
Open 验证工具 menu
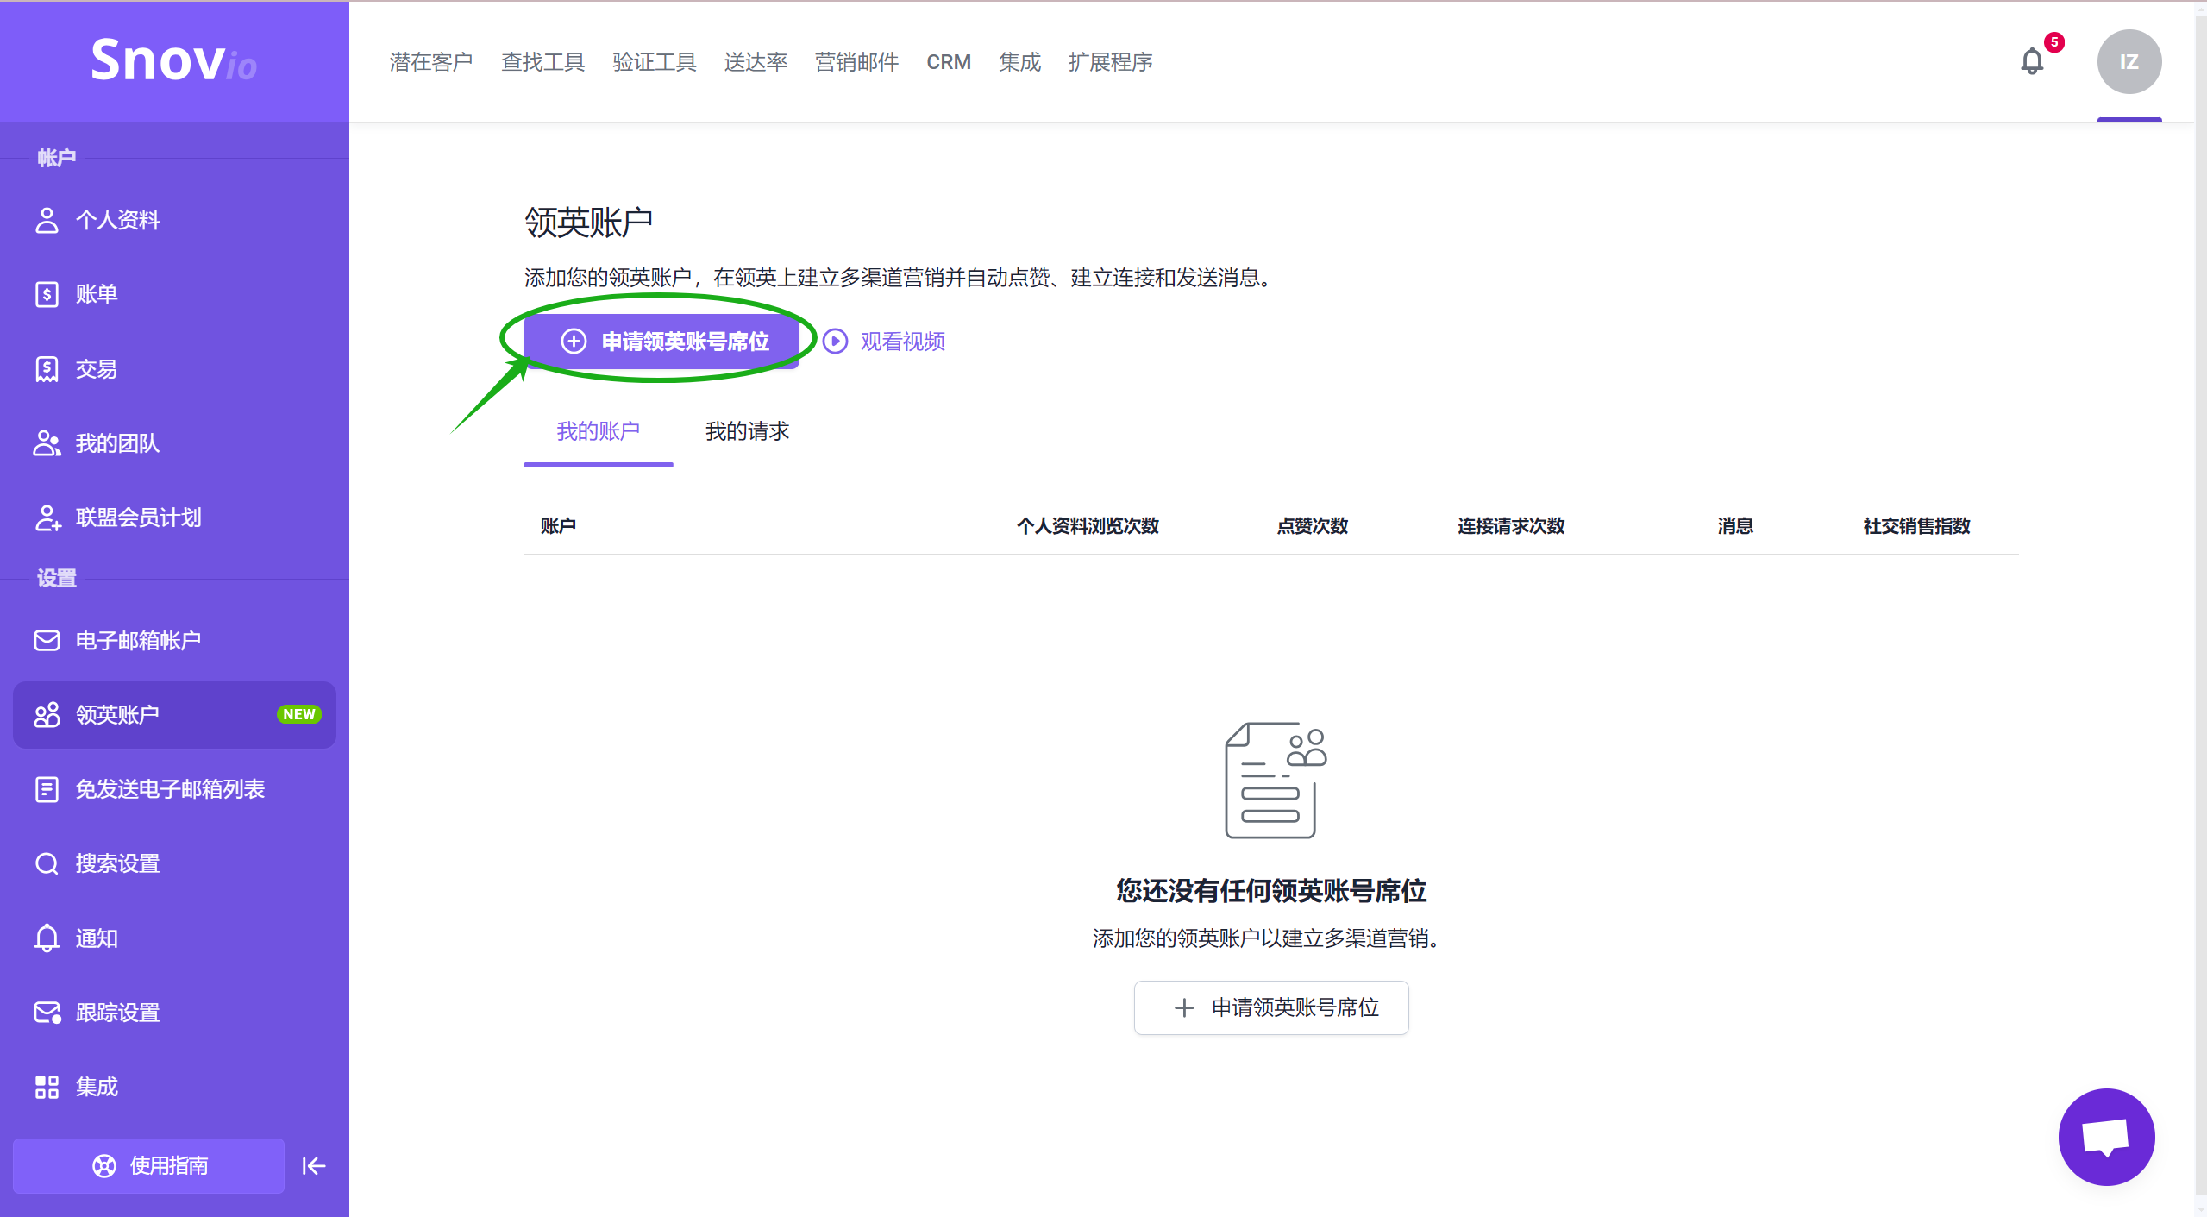point(654,62)
